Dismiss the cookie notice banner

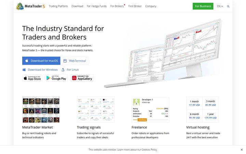click(x=242, y=150)
